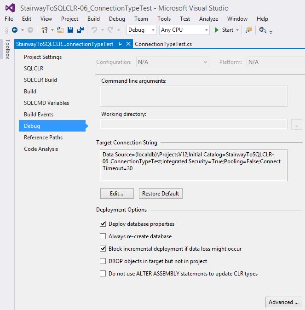Select the Build Events page
This screenshot has width=305, height=310.
coord(39,114)
